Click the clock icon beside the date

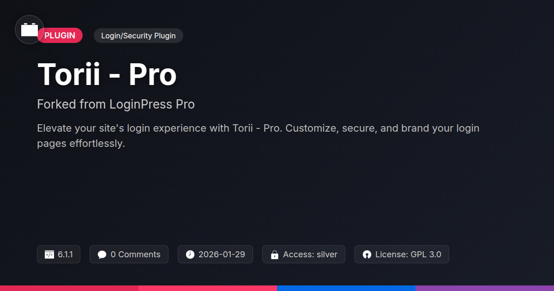[190, 255]
